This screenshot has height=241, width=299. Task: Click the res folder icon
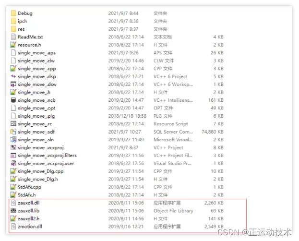tap(13, 29)
